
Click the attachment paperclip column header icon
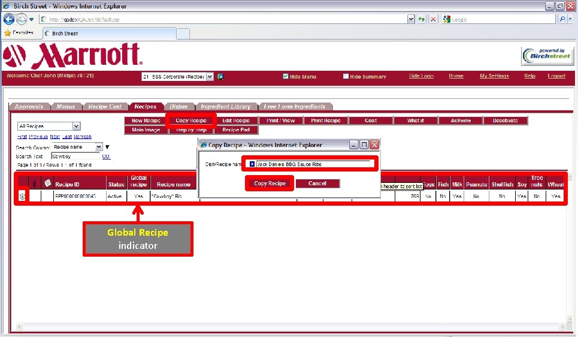coord(34,183)
